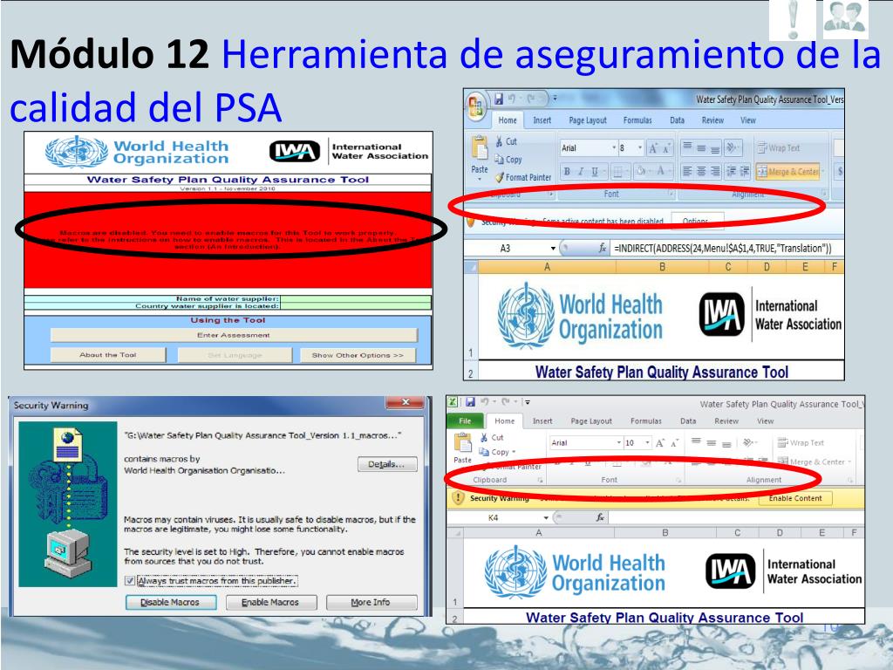
Task: Open Data tab in Excel 2010
Action: coord(688,421)
